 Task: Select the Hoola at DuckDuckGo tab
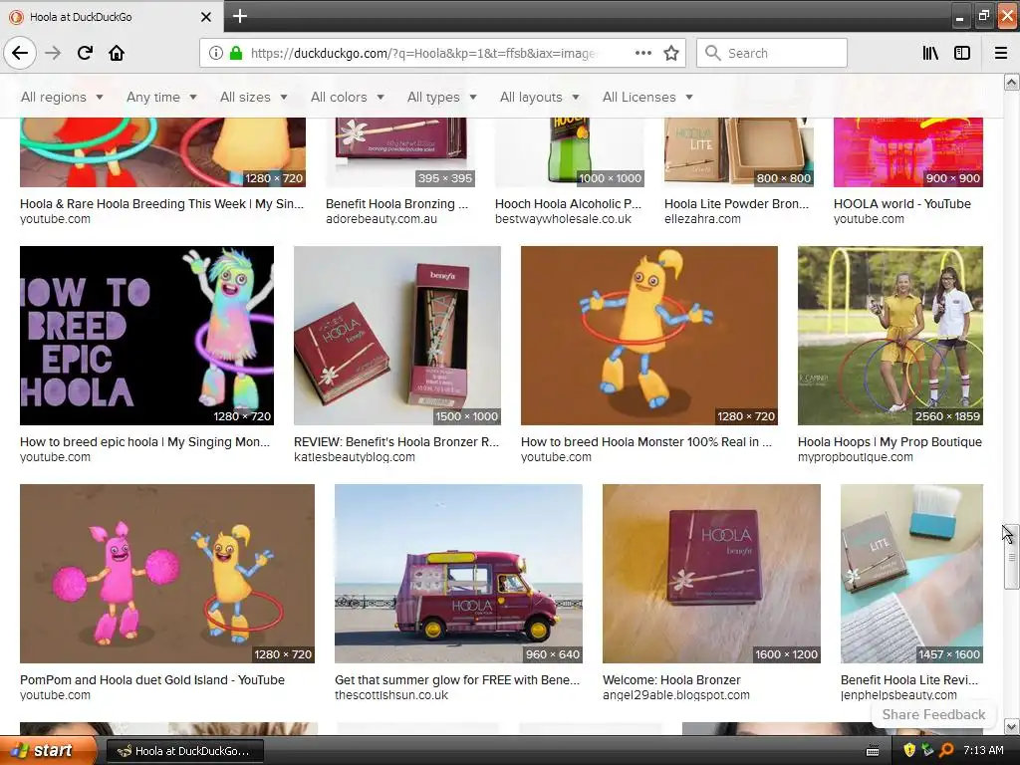111,17
